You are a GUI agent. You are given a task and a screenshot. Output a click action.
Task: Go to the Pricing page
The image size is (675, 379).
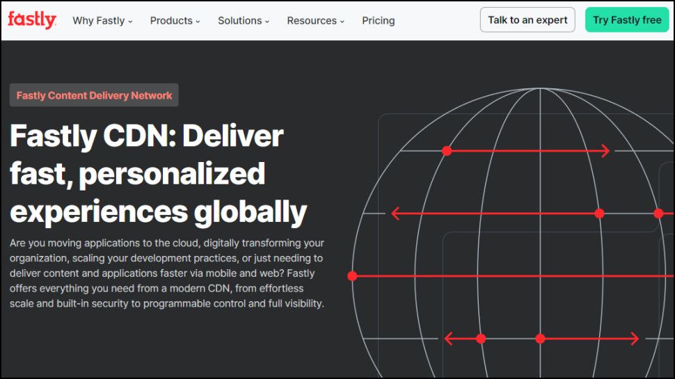(378, 21)
